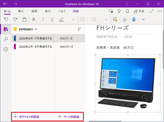Screen dimensions: 164x122
Task: Minimize the OneNote window
Action: click(x=137, y=4)
